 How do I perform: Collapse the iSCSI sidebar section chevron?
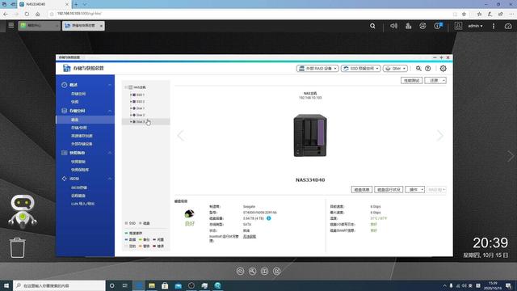pos(110,179)
